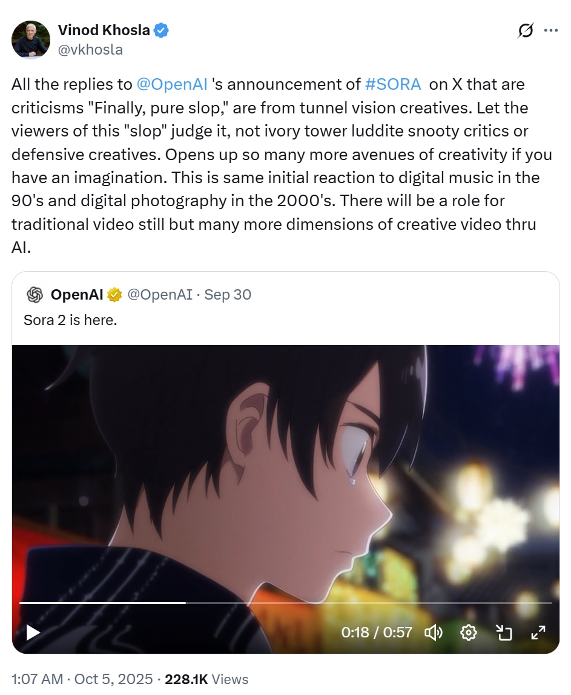Viewport: 571px width, 695px height.
Task: Click the @vkhosla handle
Action: [90, 49]
